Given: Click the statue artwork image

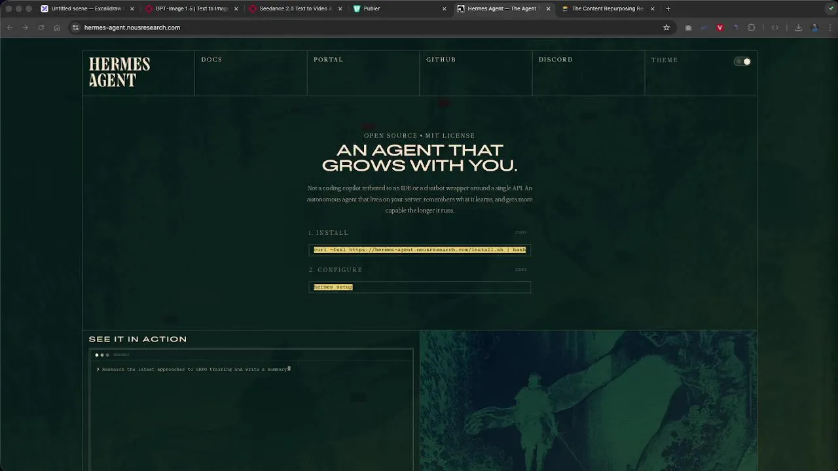Looking at the screenshot, I should (x=588, y=400).
